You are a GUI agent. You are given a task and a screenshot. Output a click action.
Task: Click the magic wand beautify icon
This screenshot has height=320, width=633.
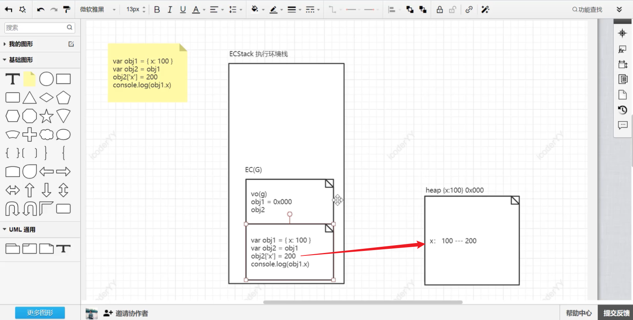coord(485,9)
